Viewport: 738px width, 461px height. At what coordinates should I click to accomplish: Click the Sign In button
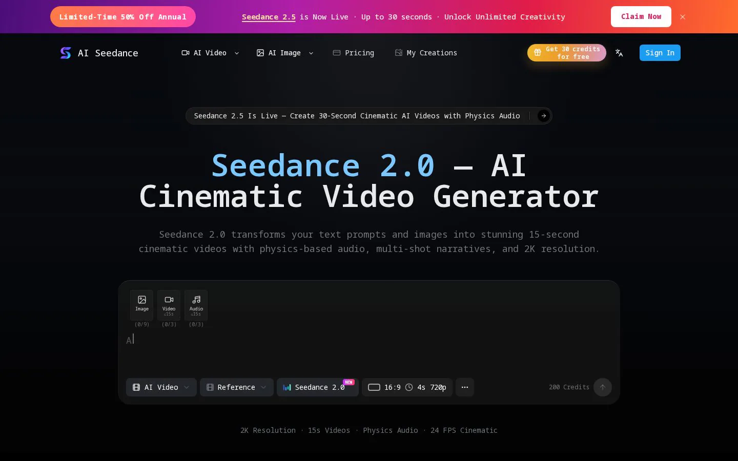click(660, 53)
